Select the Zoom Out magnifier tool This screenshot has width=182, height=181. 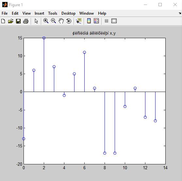(x=53, y=21)
